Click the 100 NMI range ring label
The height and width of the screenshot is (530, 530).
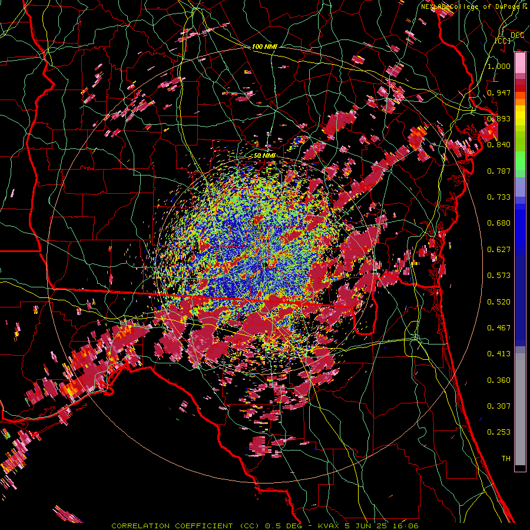[x=264, y=47]
